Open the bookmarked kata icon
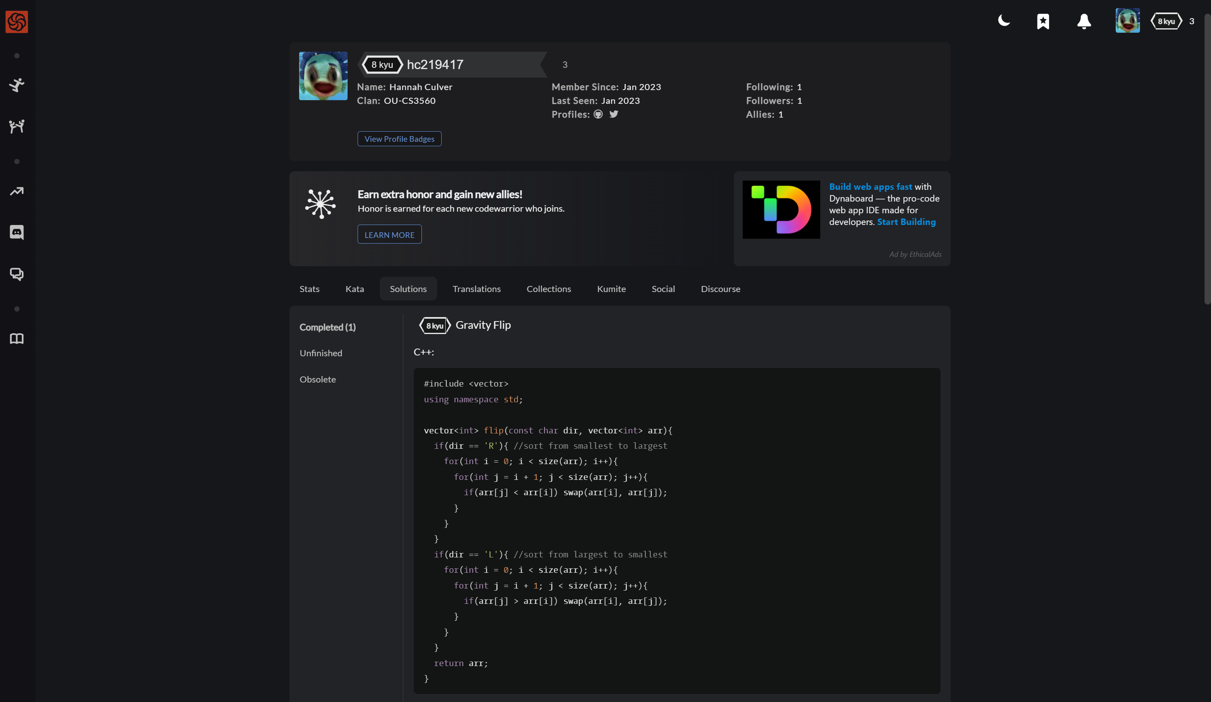 pyautogui.click(x=1043, y=22)
